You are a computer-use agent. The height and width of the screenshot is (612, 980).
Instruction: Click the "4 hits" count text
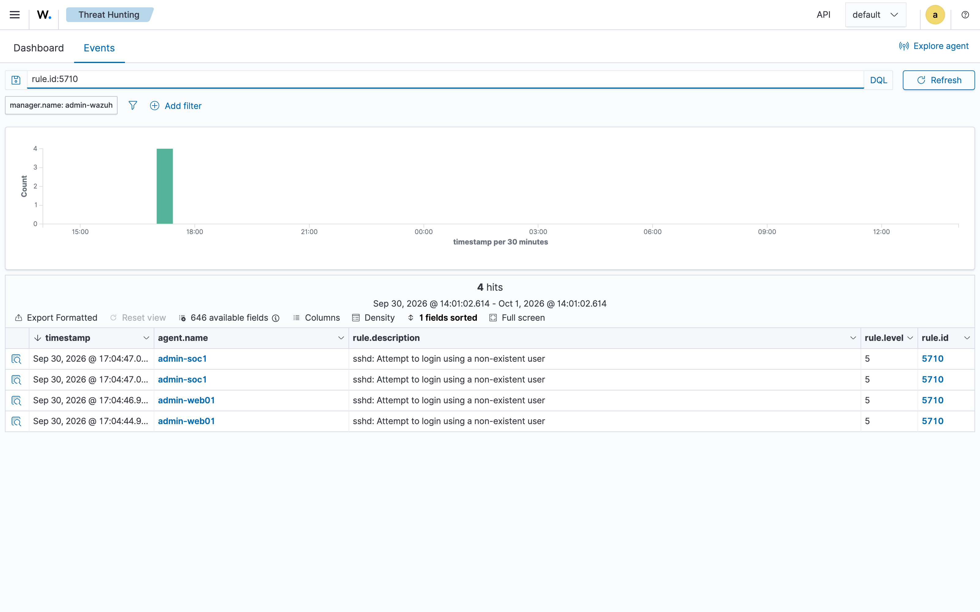[x=490, y=287]
